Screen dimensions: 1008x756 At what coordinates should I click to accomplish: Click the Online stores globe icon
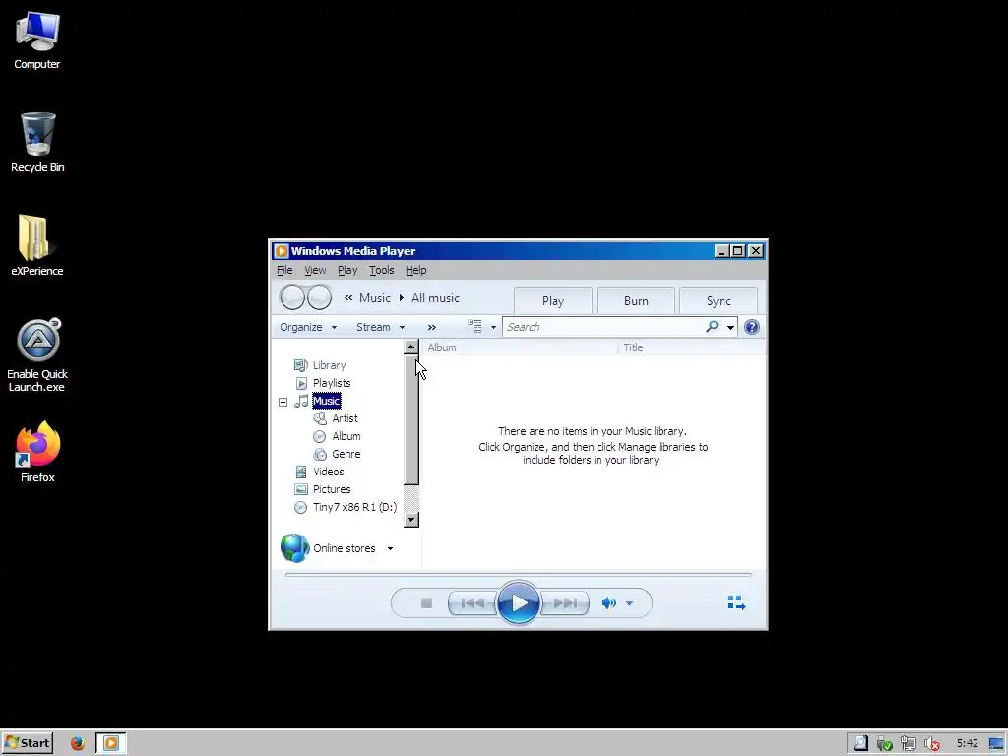(295, 547)
